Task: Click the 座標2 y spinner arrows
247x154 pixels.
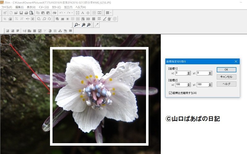Action: 210,84
